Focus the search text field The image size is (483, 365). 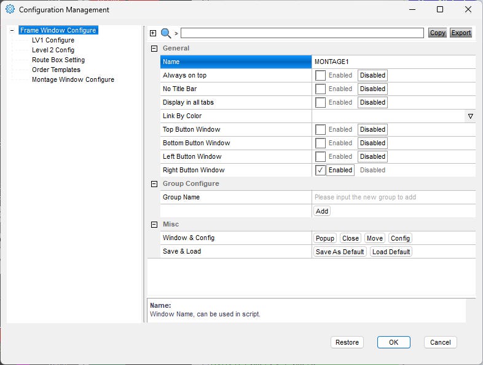tap(302, 33)
